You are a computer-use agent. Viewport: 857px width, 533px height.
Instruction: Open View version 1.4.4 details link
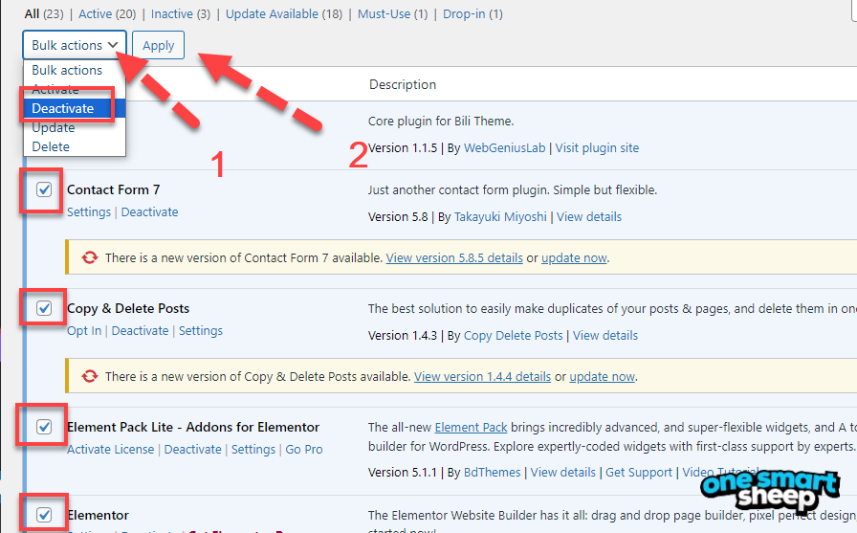(482, 377)
